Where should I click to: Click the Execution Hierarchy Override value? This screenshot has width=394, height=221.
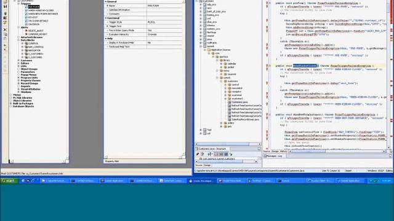click(164, 34)
